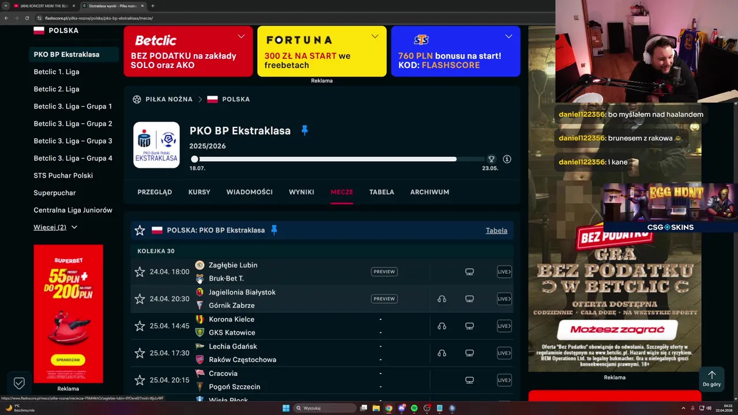This screenshot has height=415, width=738.
Task: Open Betclic 3. Liga – Grupa 1
Action: point(73,106)
